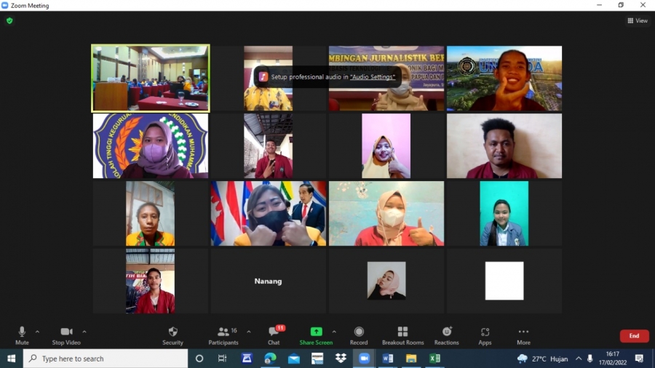
Task: Click the green Share Screen icon
Action: [x=316, y=332]
